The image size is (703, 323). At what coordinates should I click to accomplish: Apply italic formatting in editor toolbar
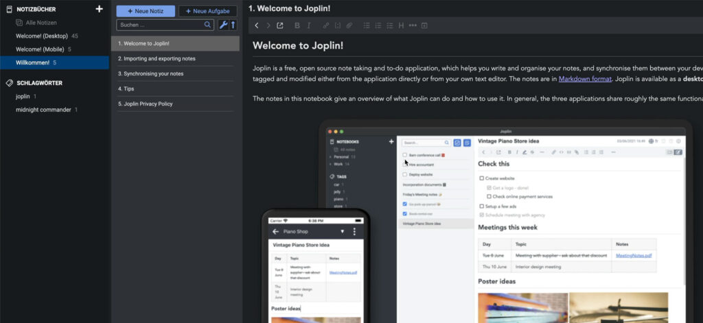click(x=309, y=26)
